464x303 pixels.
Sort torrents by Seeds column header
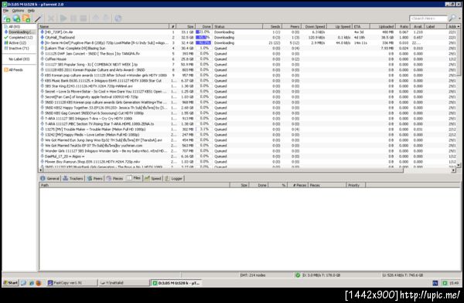[272, 26]
